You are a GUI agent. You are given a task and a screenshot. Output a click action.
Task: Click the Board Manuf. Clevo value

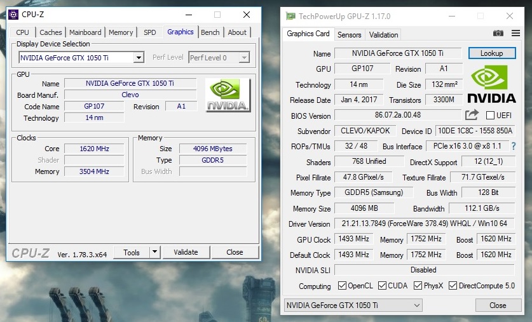pyautogui.click(x=130, y=95)
